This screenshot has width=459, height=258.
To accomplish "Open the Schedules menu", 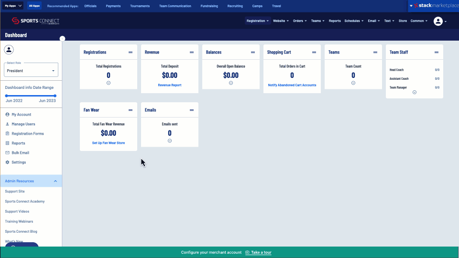I will click(353, 21).
